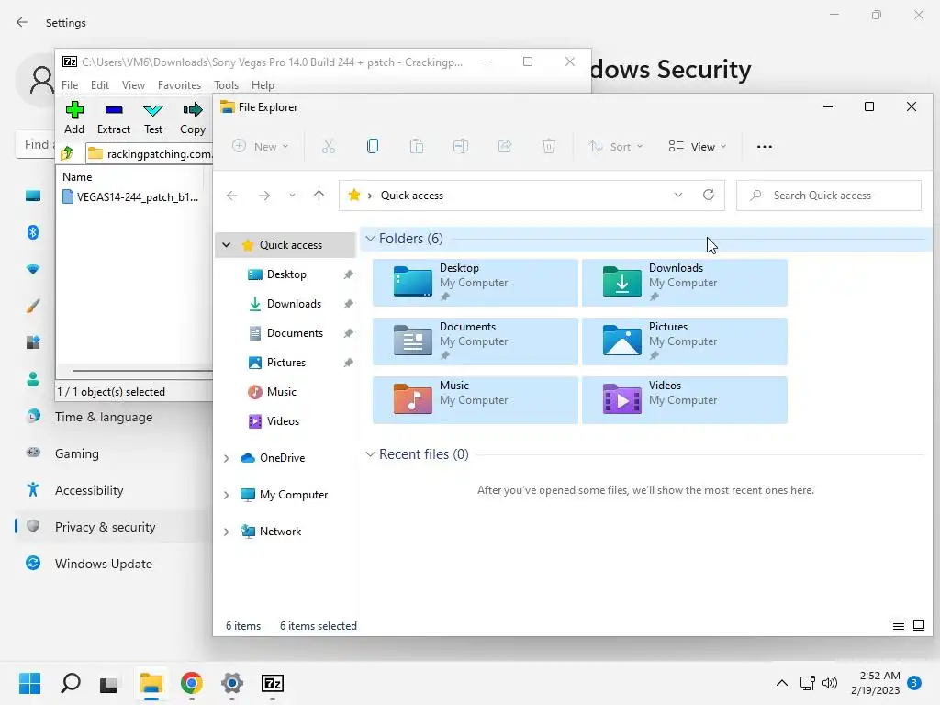
Task: Select the Music folder tile
Action: pos(475,400)
